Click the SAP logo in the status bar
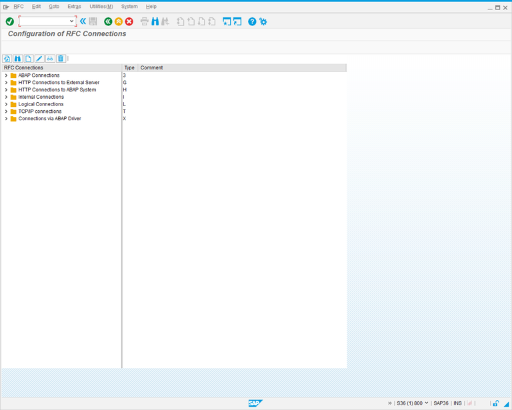This screenshot has height=410, width=512. (255, 403)
